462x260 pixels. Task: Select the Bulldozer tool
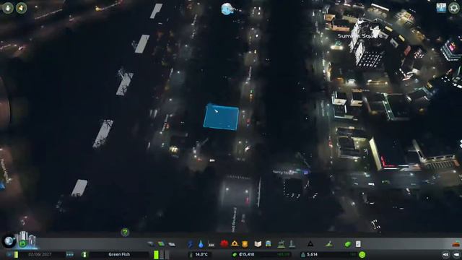coord(456,244)
